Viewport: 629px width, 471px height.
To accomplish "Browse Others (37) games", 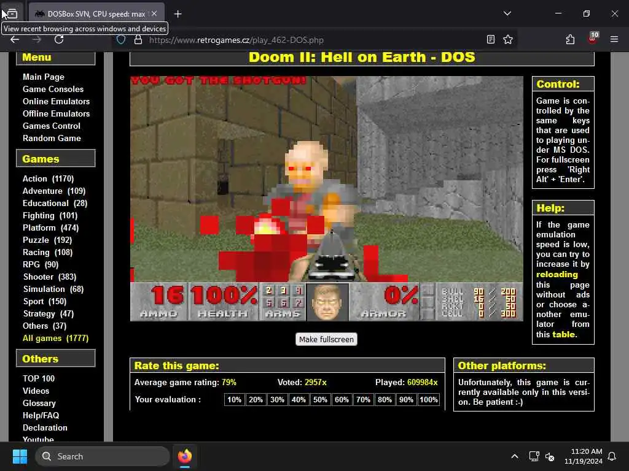I will coord(44,326).
